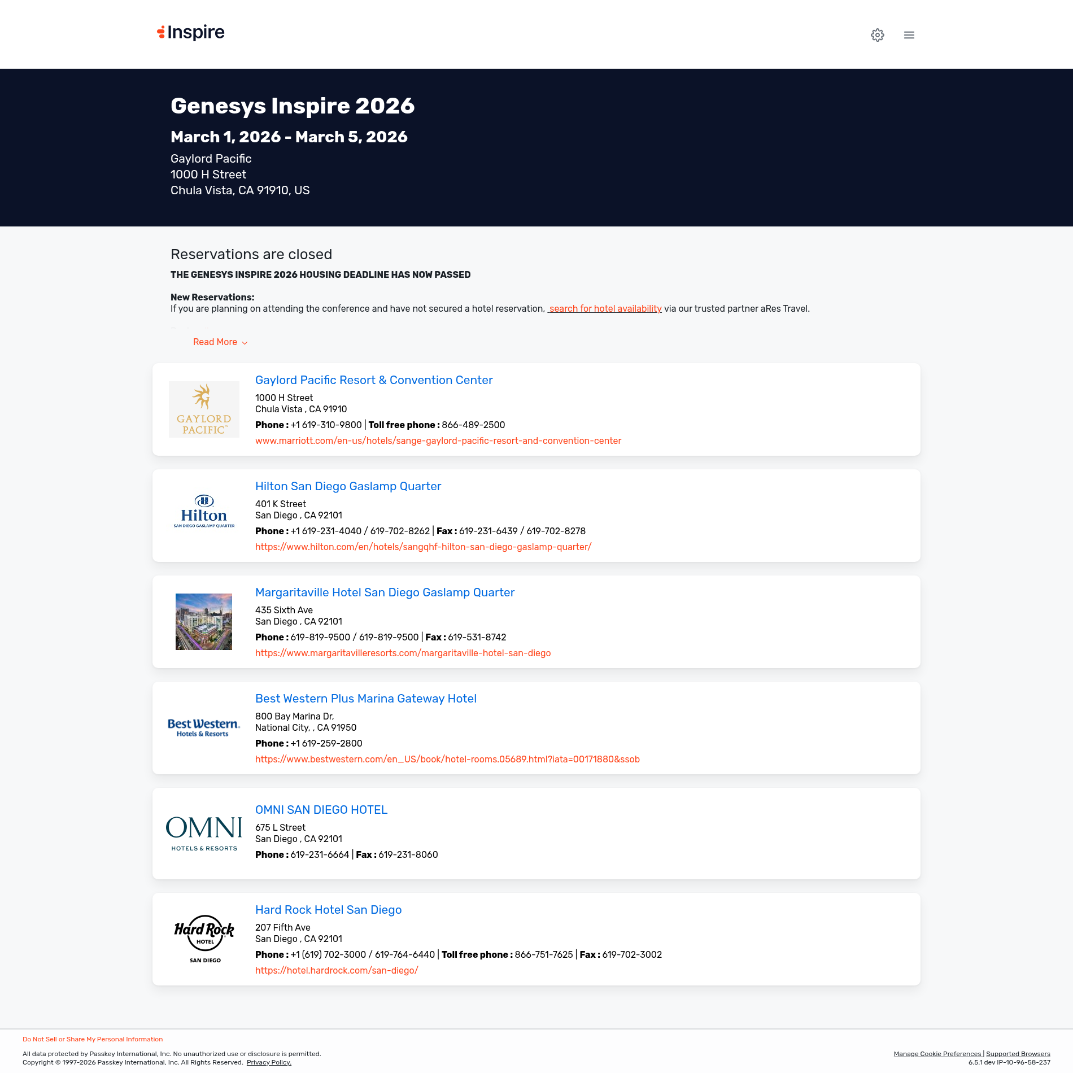Click the Inspire logo
This screenshot has width=1073, height=1073.
point(191,32)
